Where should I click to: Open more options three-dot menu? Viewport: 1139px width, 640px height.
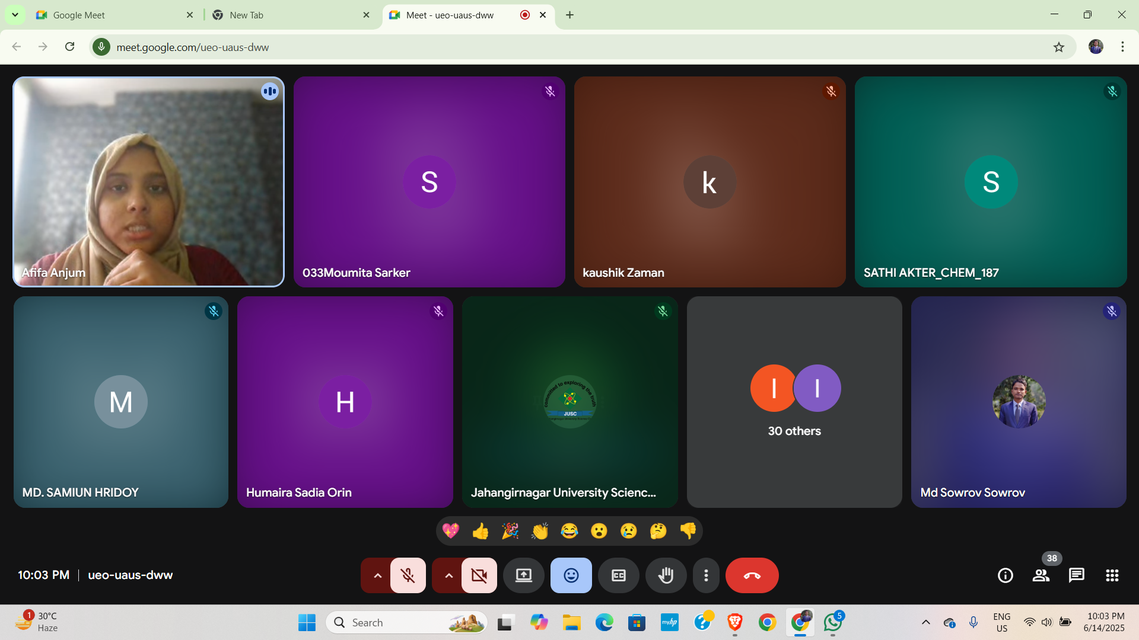(x=706, y=575)
